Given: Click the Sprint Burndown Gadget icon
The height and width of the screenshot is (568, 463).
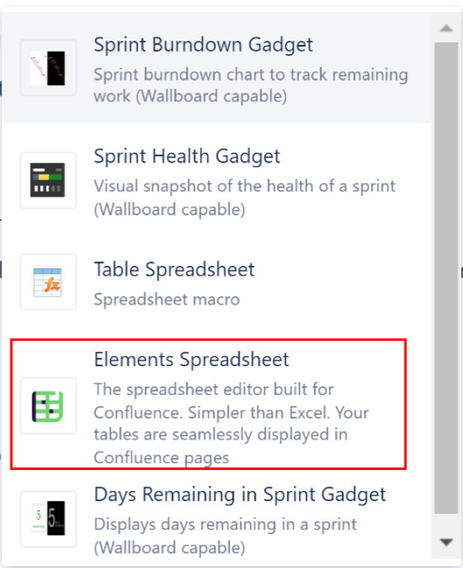Looking at the screenshot, I should (48, 68).
